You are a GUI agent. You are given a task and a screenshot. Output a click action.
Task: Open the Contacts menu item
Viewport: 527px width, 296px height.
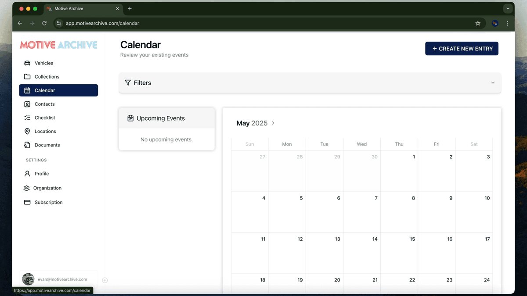(x=58, y=104)
